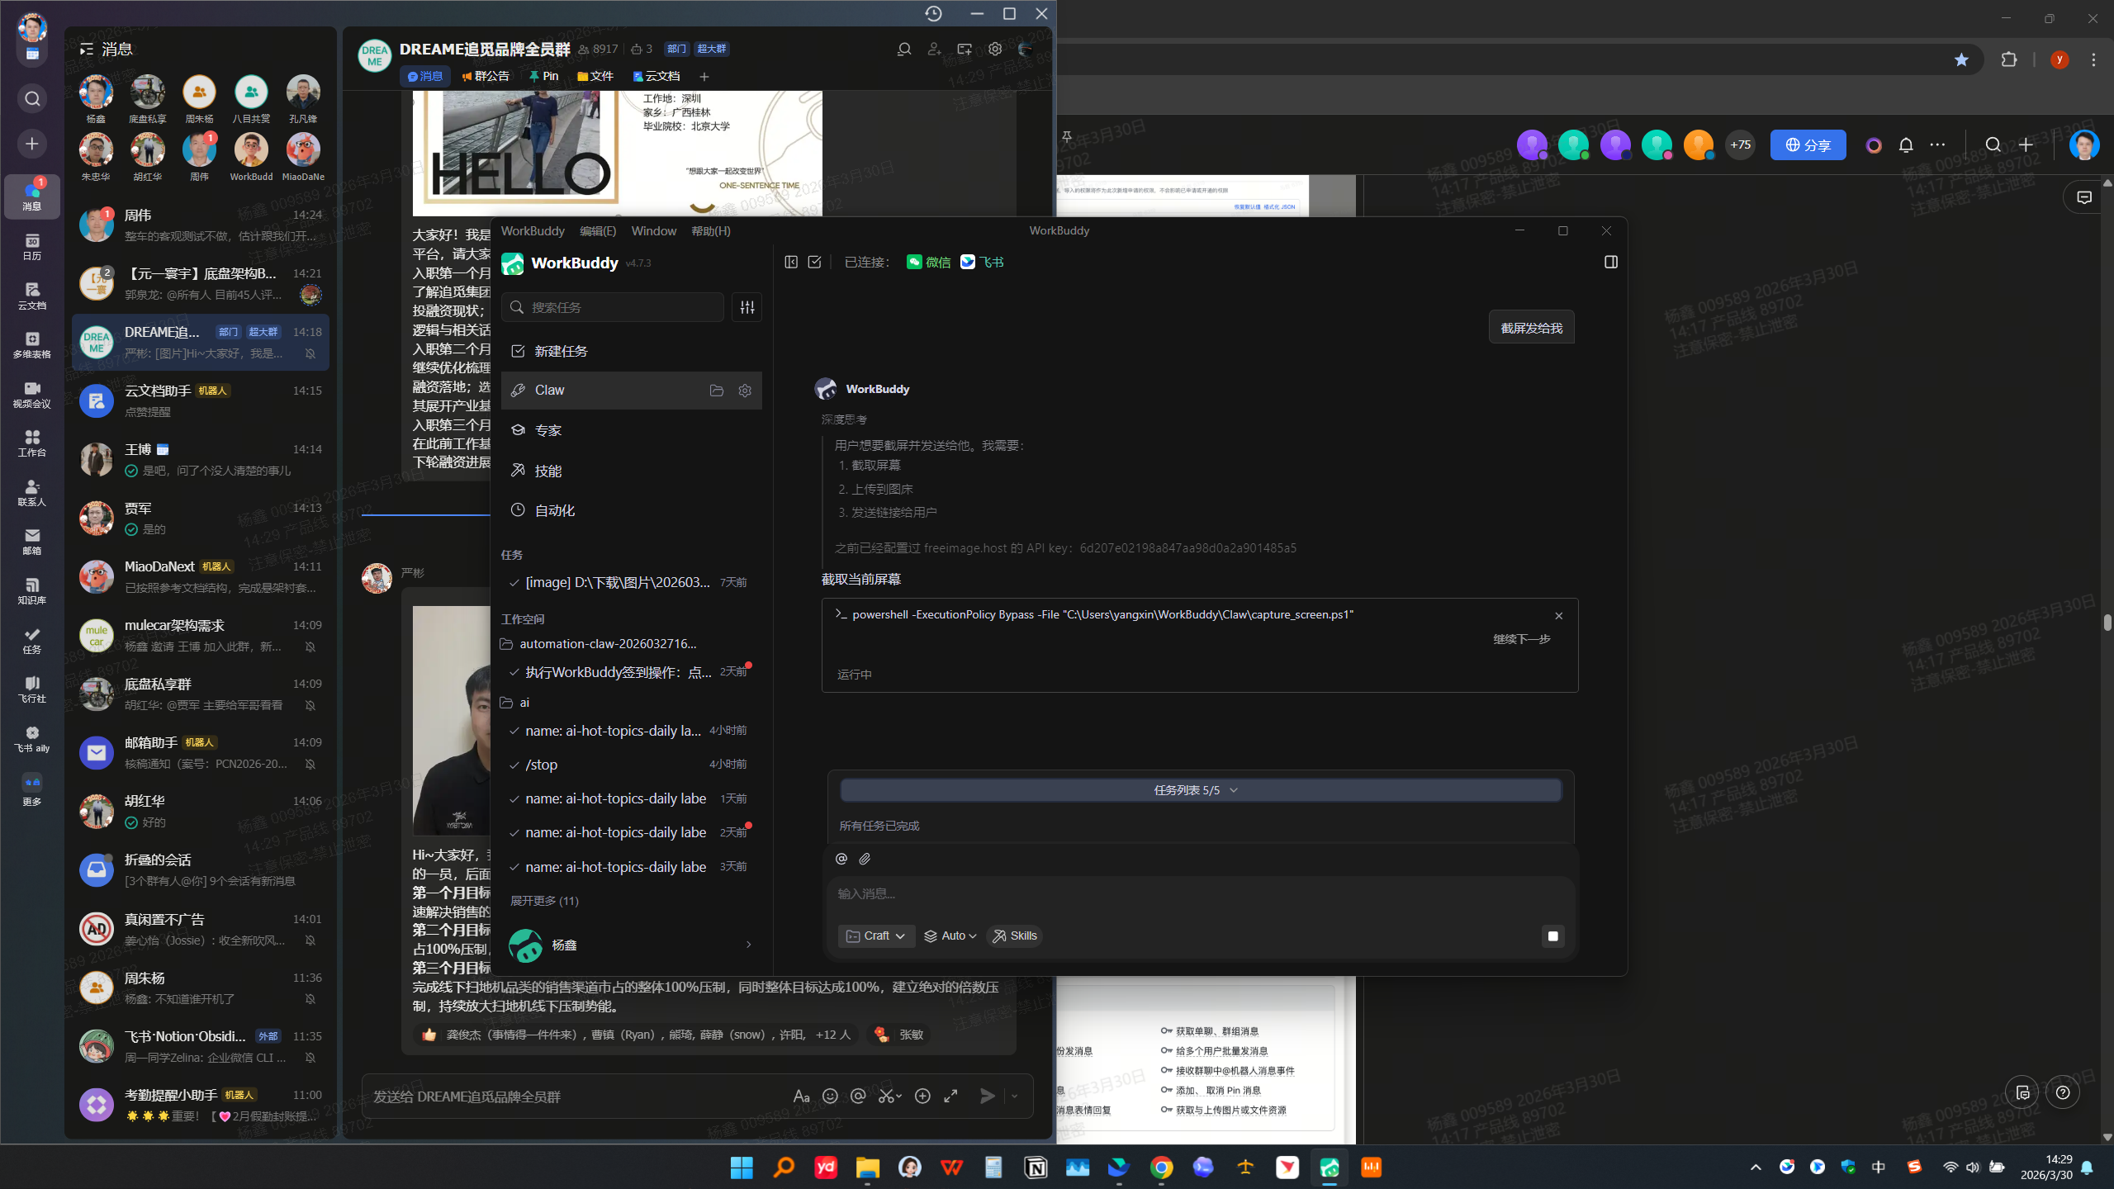Collapse the WorkBuddy left sidebar toggle

pyautogui.click(x=791, y=262)
